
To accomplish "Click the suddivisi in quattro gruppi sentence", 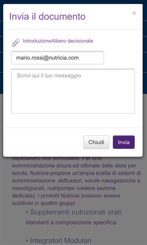I will click(x=44, y=203).
